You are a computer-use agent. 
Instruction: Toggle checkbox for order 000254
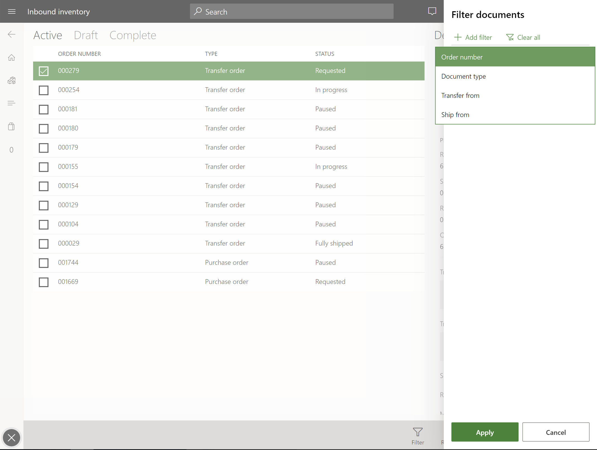pos(44,90)
